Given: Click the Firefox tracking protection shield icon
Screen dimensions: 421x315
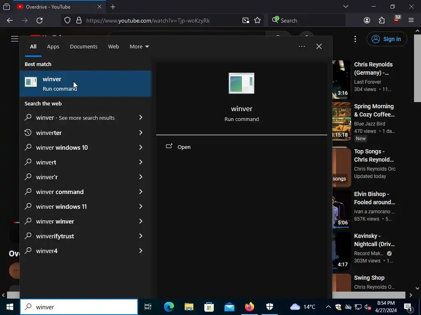Looking at the screenshot, I should 67,21.
